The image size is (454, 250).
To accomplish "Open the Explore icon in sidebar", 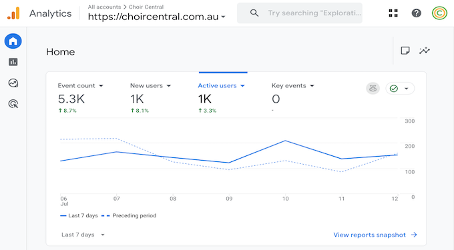I will pos(13,83).
